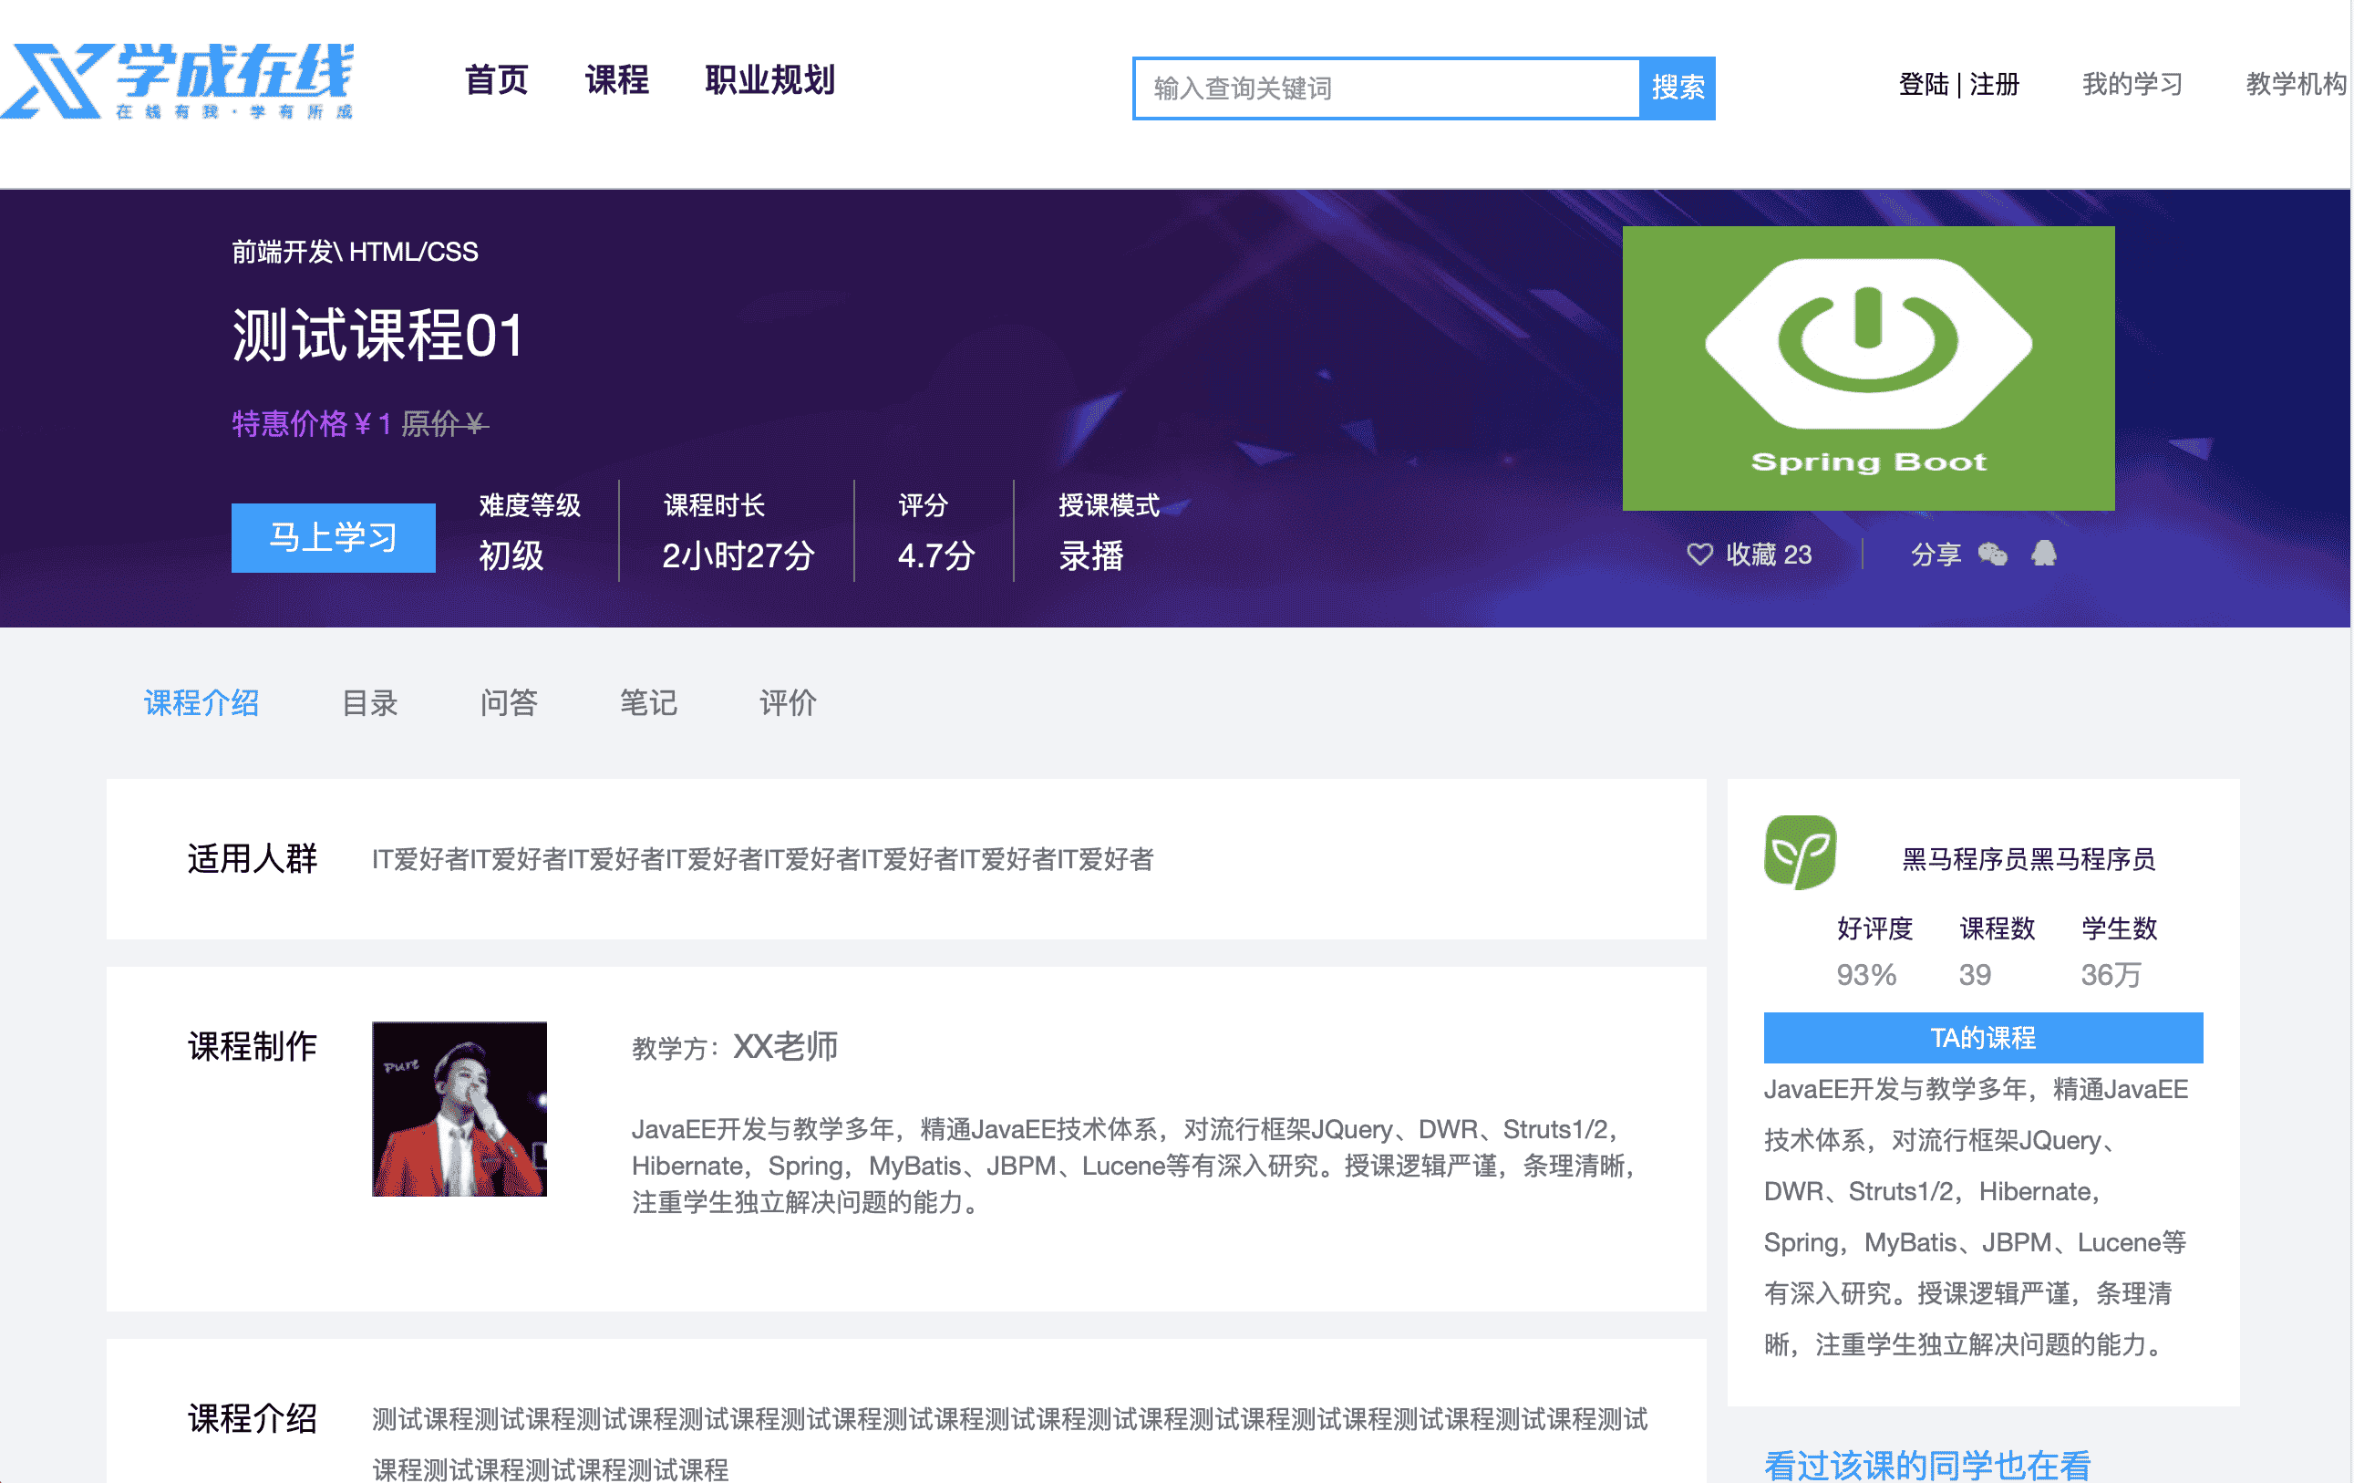Select the 评价 tab
The height and width of the screenshot is (1483, 2354).
[x=787, y=702]
